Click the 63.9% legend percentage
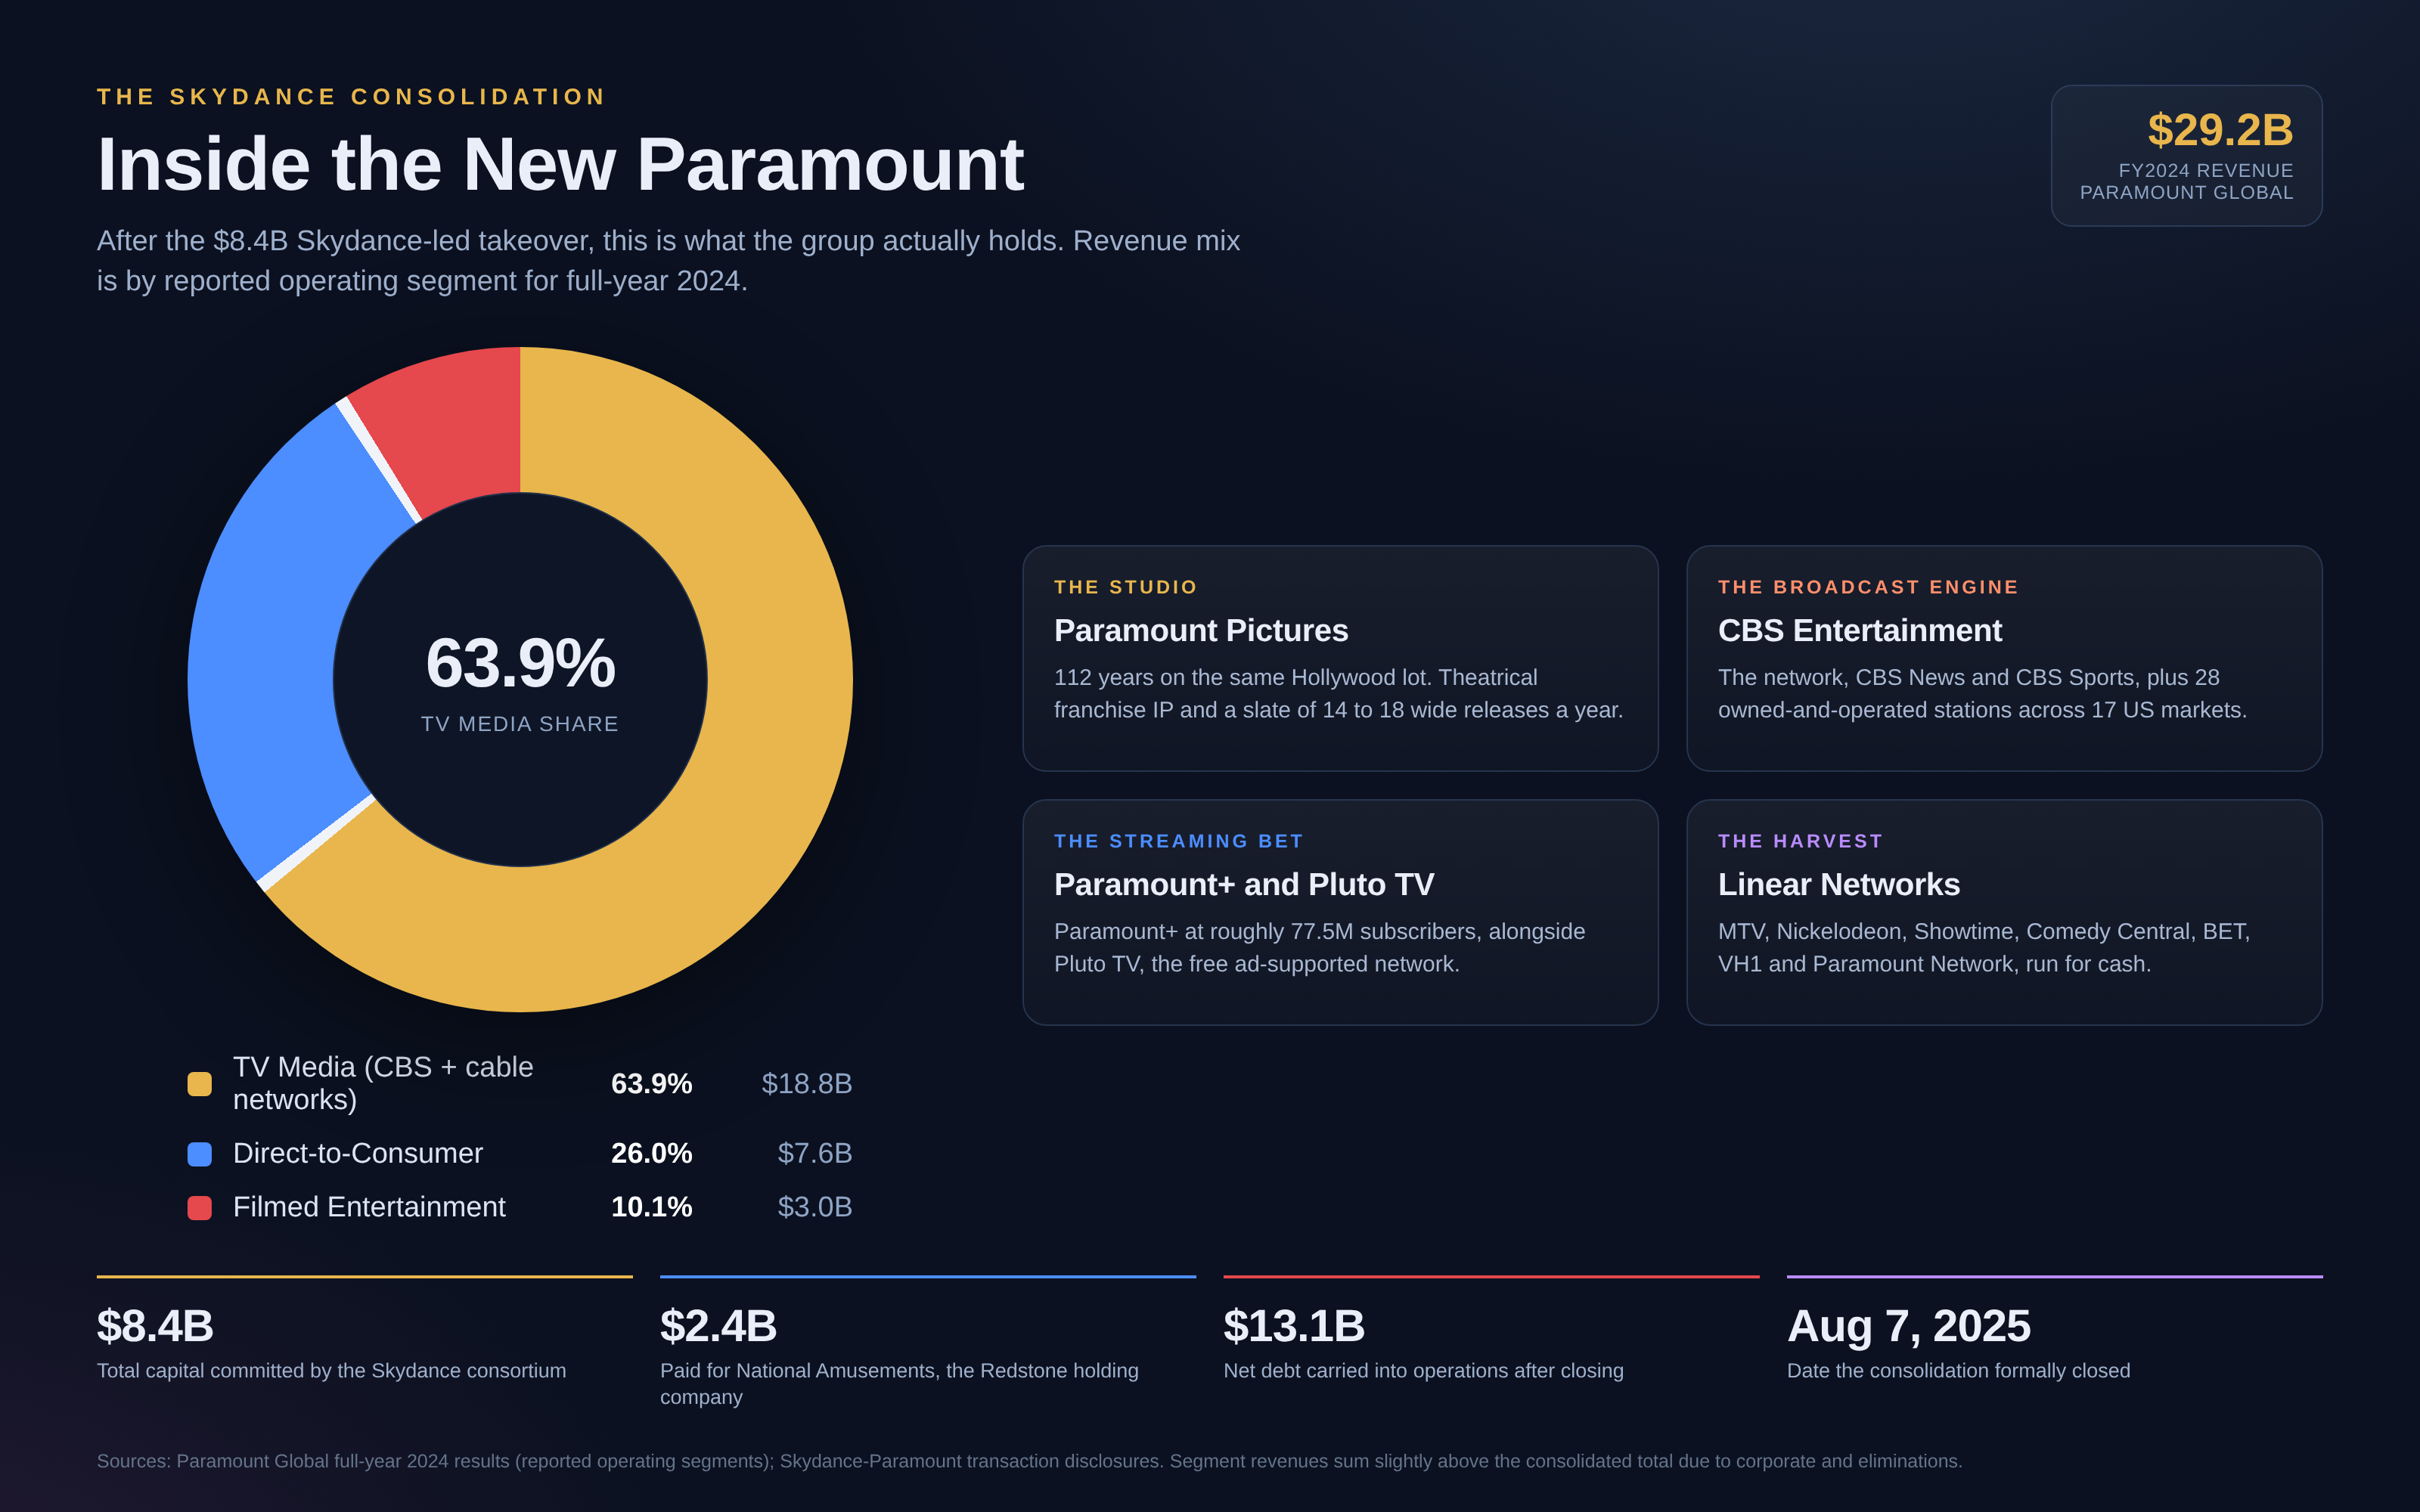 pos(651,1084)
